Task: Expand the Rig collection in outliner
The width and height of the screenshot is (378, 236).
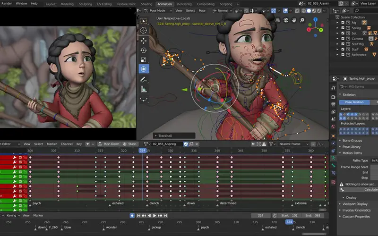Action: [x=337, y=22]
